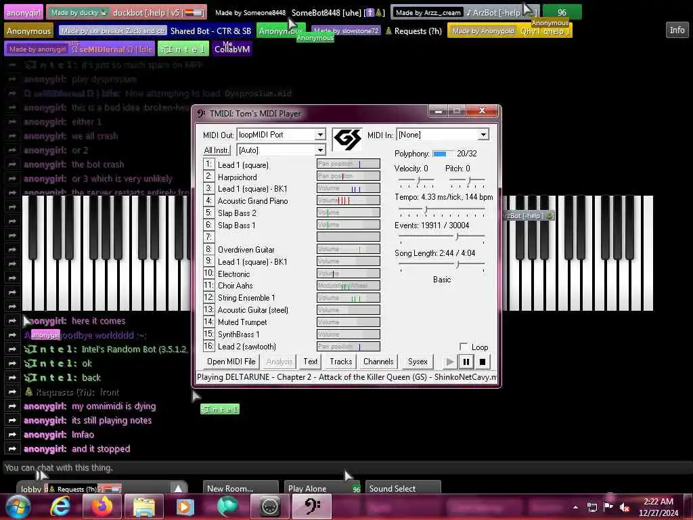Image resolution: width=693 pixels, height=520 pixels.
Task: Click reply arrow beside Intel's "ok" message
Action: point(12,364)
